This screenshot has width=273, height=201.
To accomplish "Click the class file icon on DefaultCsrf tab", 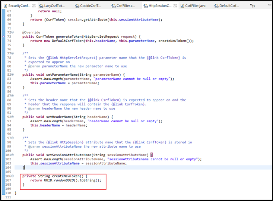I will (216, 6).
